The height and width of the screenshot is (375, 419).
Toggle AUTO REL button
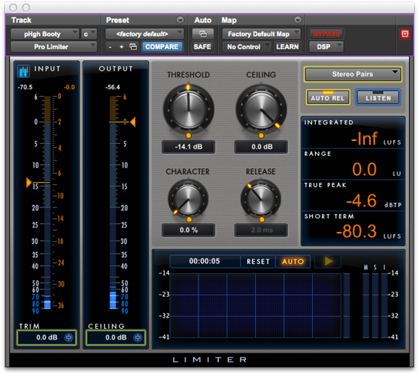coord(328,98)
